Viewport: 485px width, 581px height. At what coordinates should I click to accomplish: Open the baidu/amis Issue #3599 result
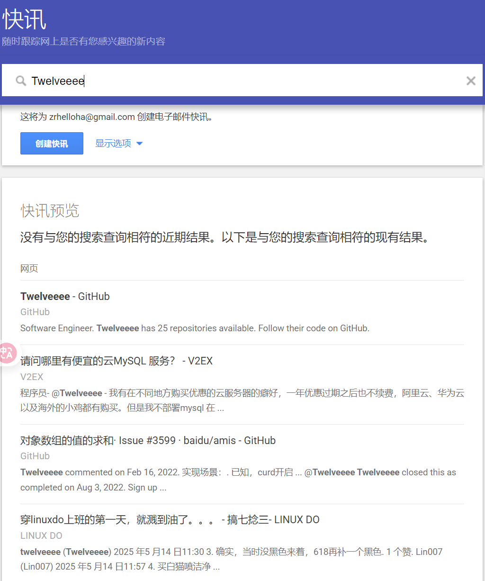coord(148,440)
